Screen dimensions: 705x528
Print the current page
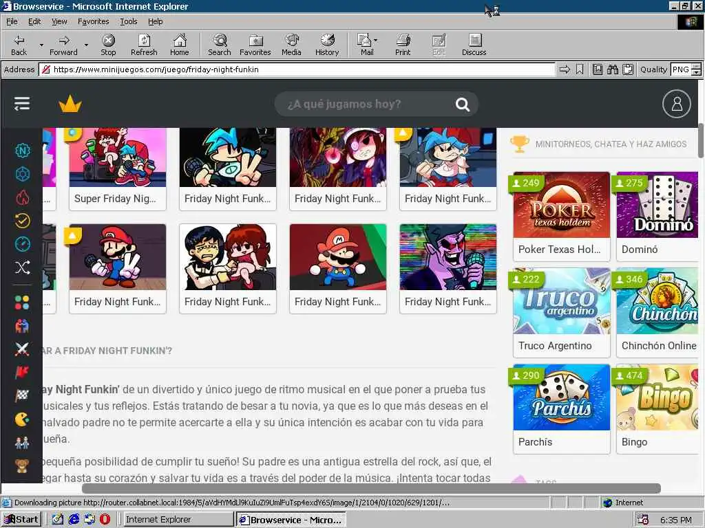tap(403, 45)
